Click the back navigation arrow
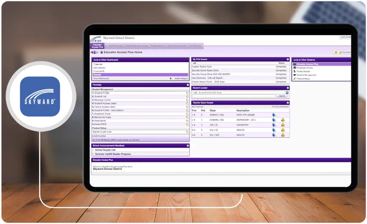Viewport: 367px width, 224px height. tap(92, 52)
